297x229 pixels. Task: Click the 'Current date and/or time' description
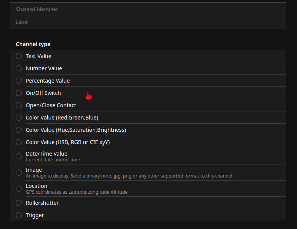click(x=53, y=160)
